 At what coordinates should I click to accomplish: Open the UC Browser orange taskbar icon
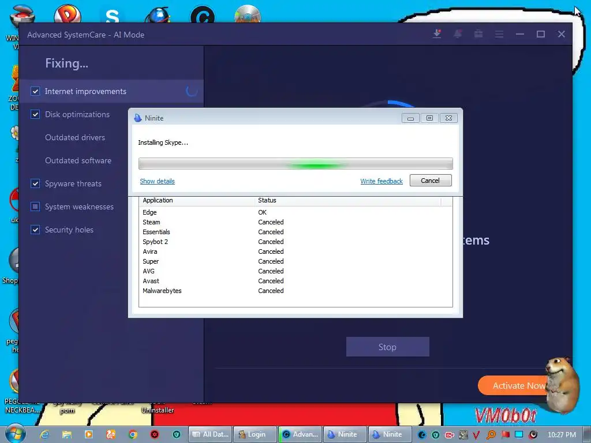click(111, 434)
